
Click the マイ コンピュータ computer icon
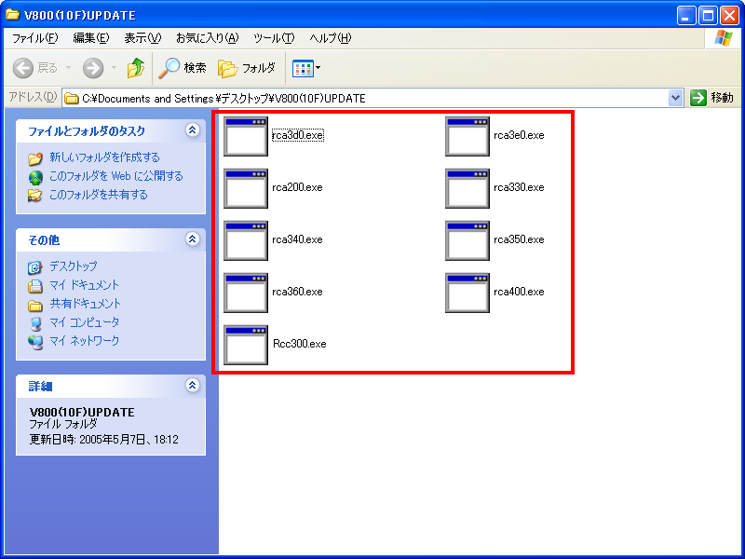point(35,323)
